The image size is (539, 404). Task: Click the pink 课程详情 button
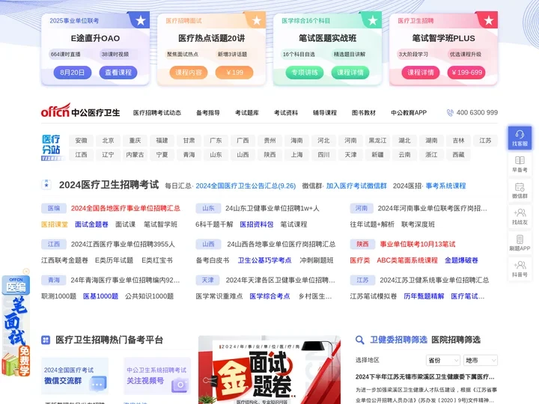click(421, 73)
